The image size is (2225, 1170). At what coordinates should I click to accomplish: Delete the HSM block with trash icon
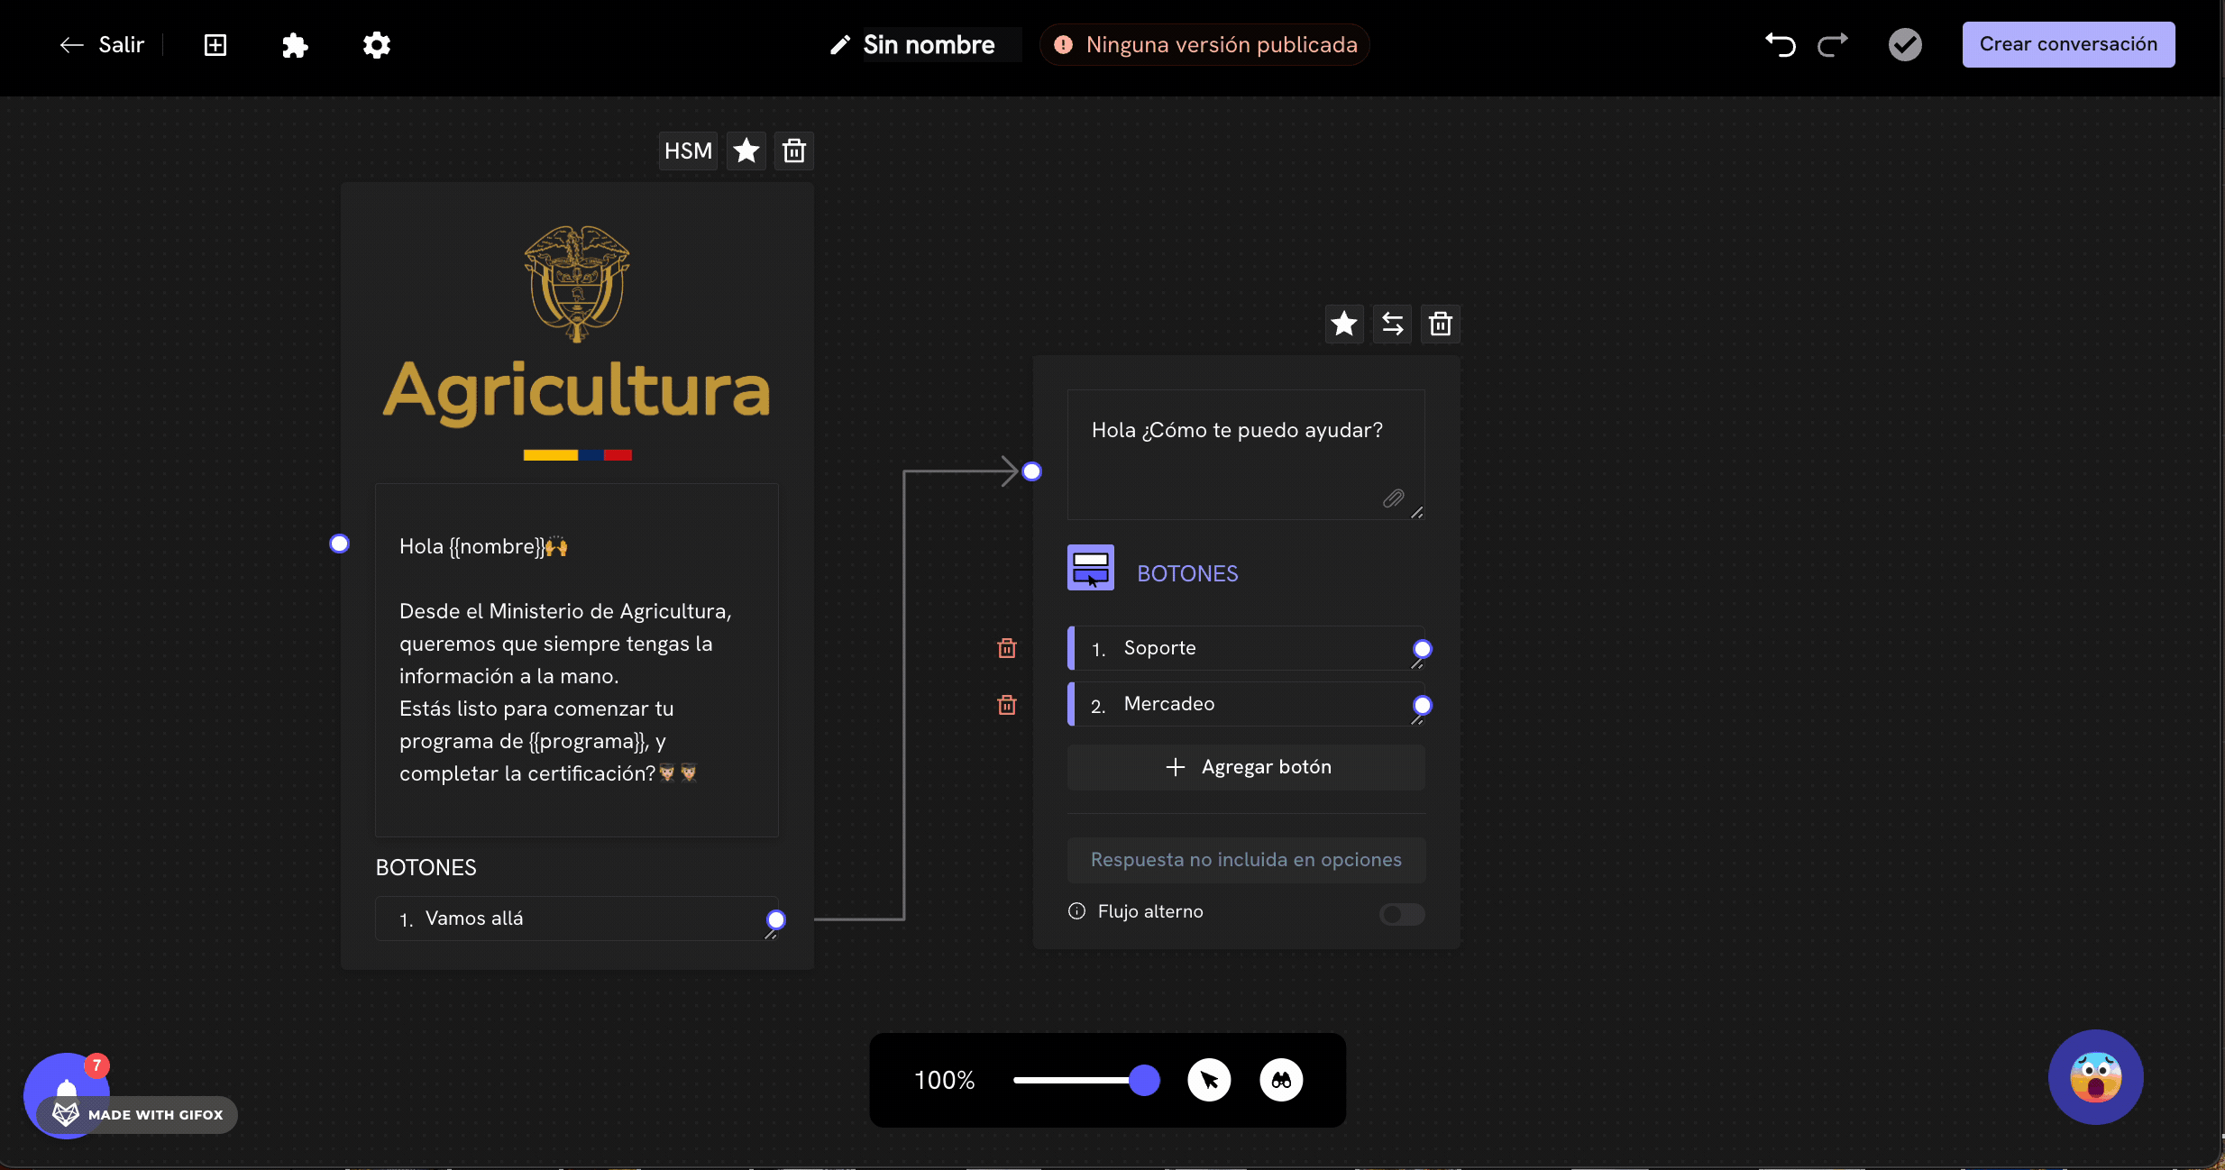coord(794,151)
